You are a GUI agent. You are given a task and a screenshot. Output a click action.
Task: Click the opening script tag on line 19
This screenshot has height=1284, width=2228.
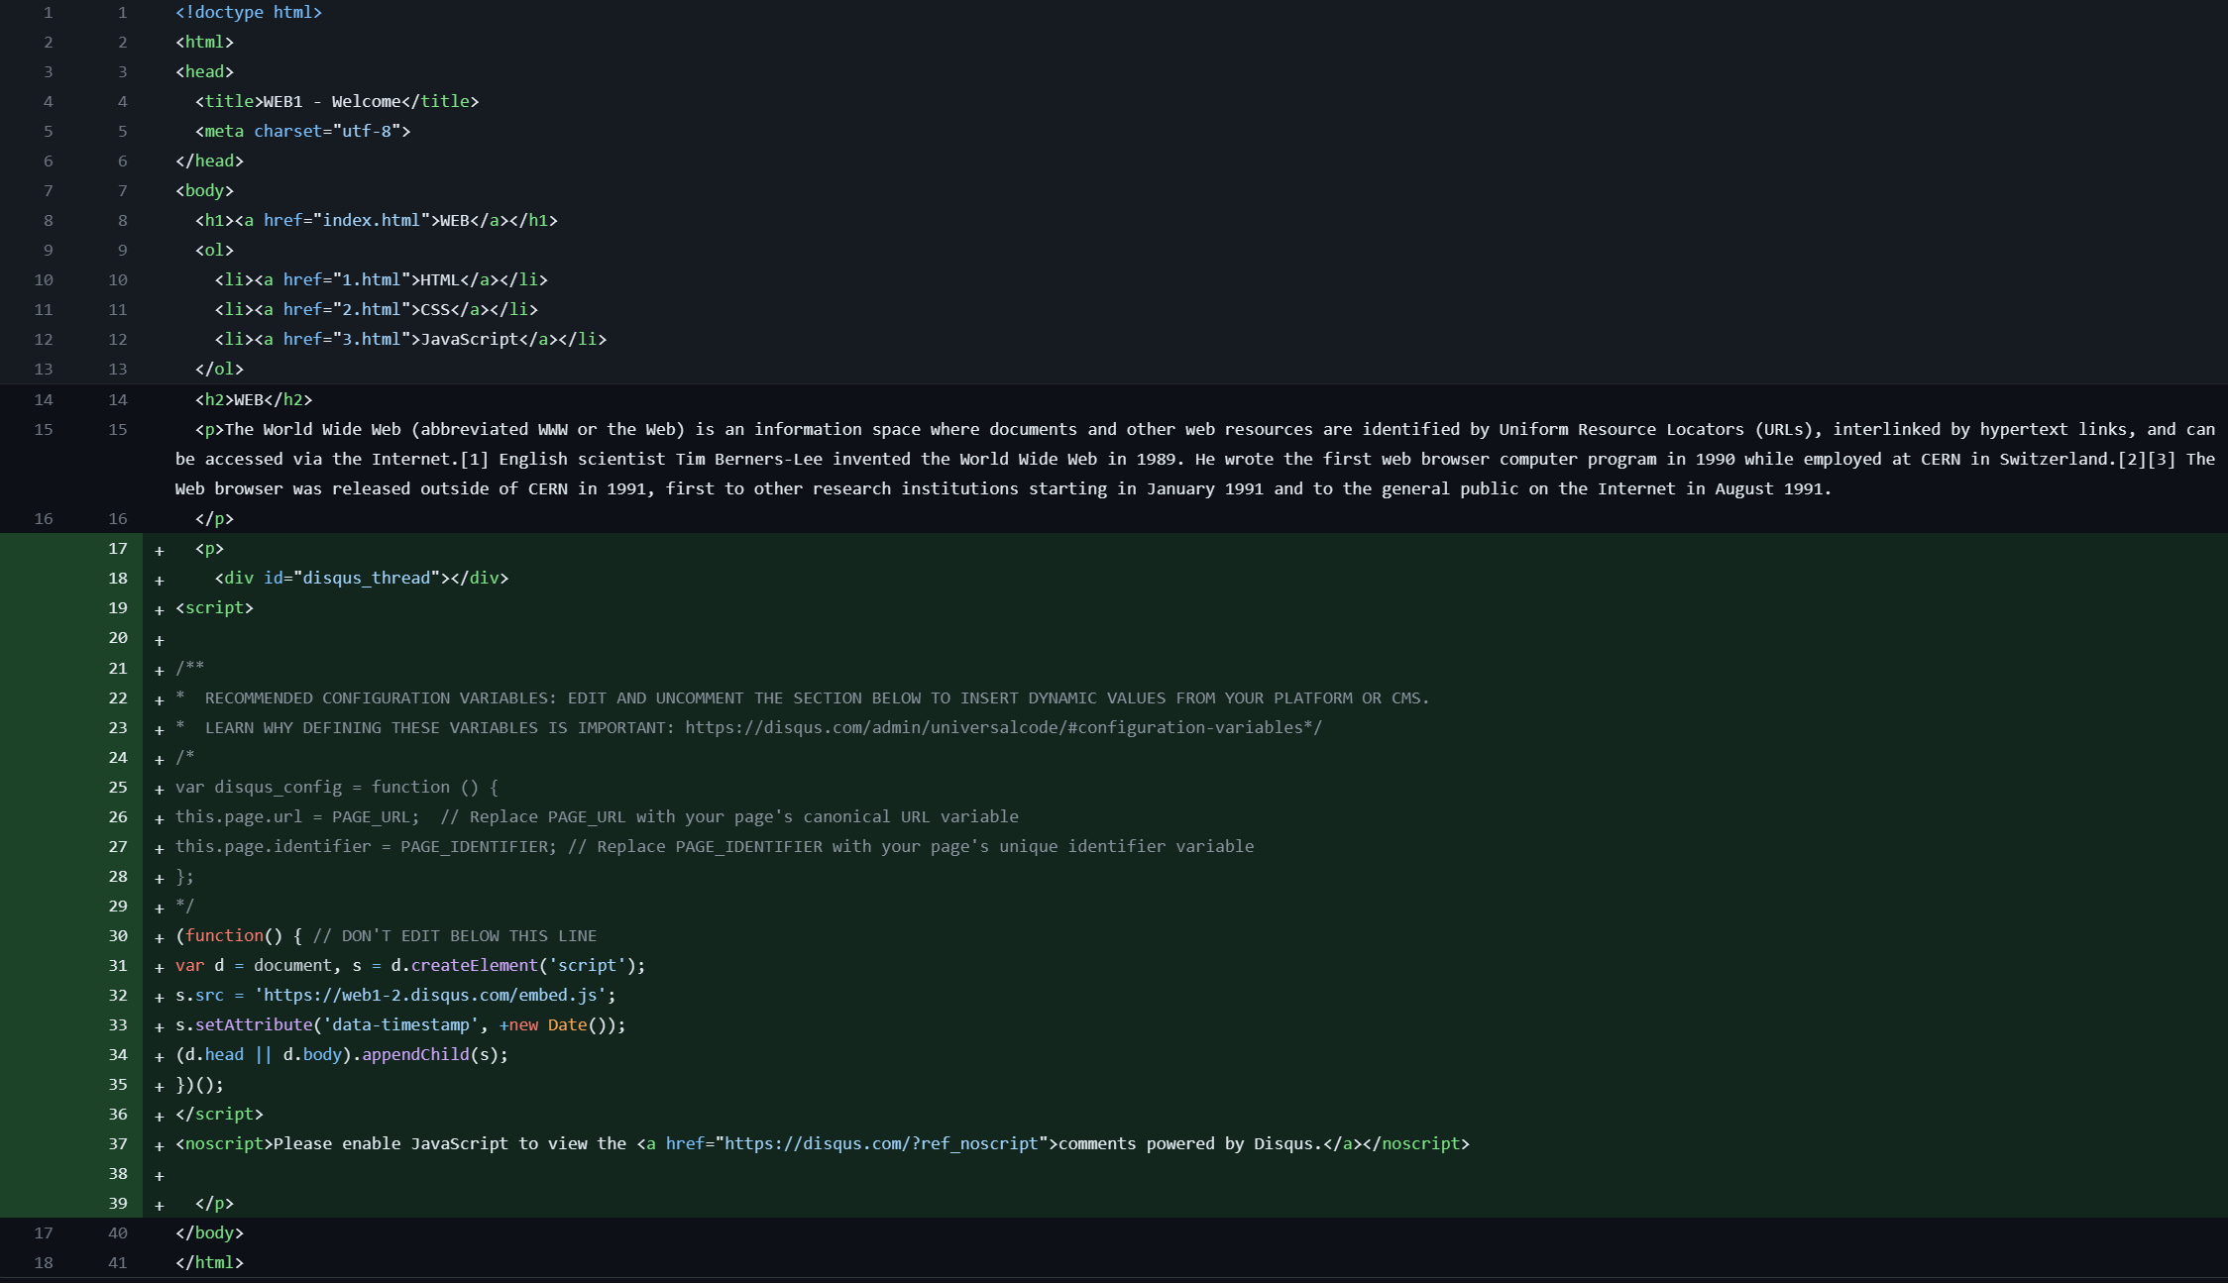click(214, 608)
